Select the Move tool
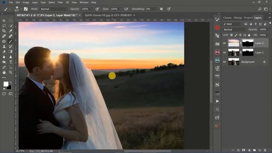Screen dimensions: 272x153 point(4,21)
